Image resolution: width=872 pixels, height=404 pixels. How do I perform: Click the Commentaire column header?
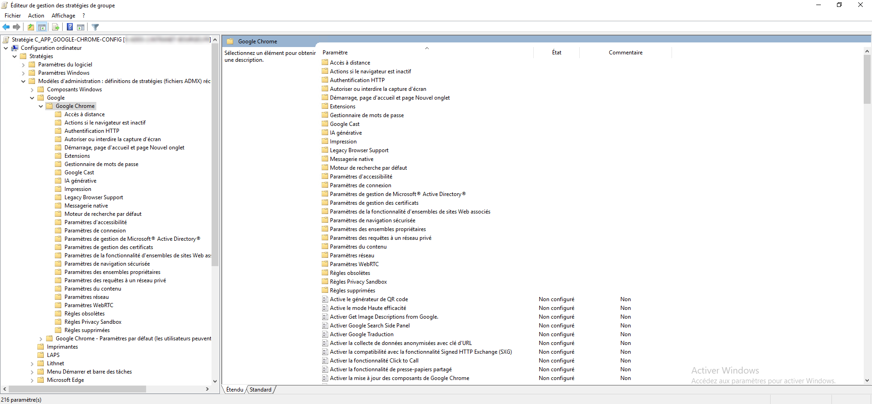tap(625, 53)
